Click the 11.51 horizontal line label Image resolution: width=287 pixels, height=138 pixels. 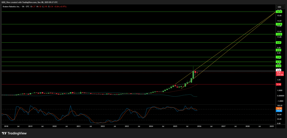click(279, 34)
